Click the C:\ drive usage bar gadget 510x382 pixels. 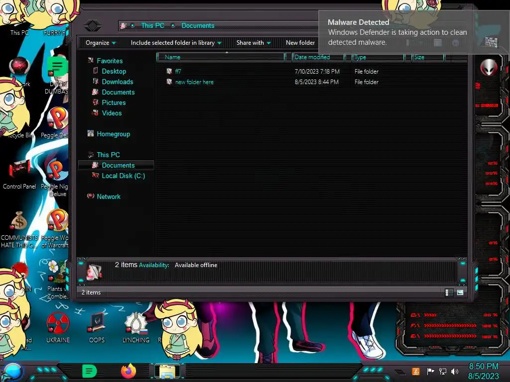(454, 315)
